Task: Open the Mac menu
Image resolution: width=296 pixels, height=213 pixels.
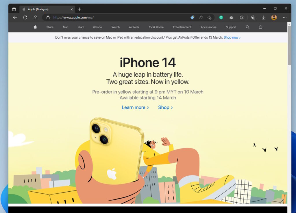Action: (x=66, y=27)
